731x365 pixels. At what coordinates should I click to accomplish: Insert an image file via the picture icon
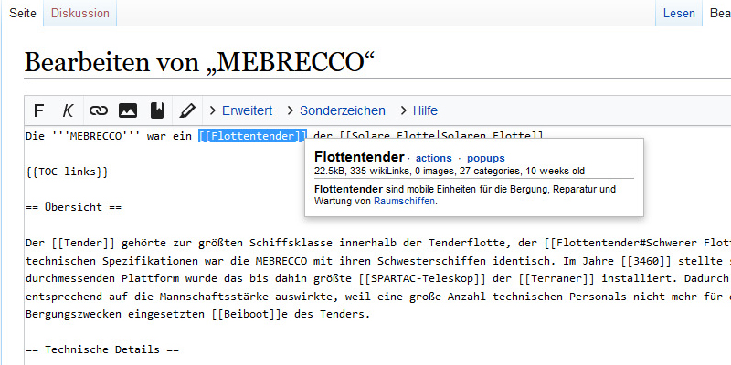[x=128, y=110]
